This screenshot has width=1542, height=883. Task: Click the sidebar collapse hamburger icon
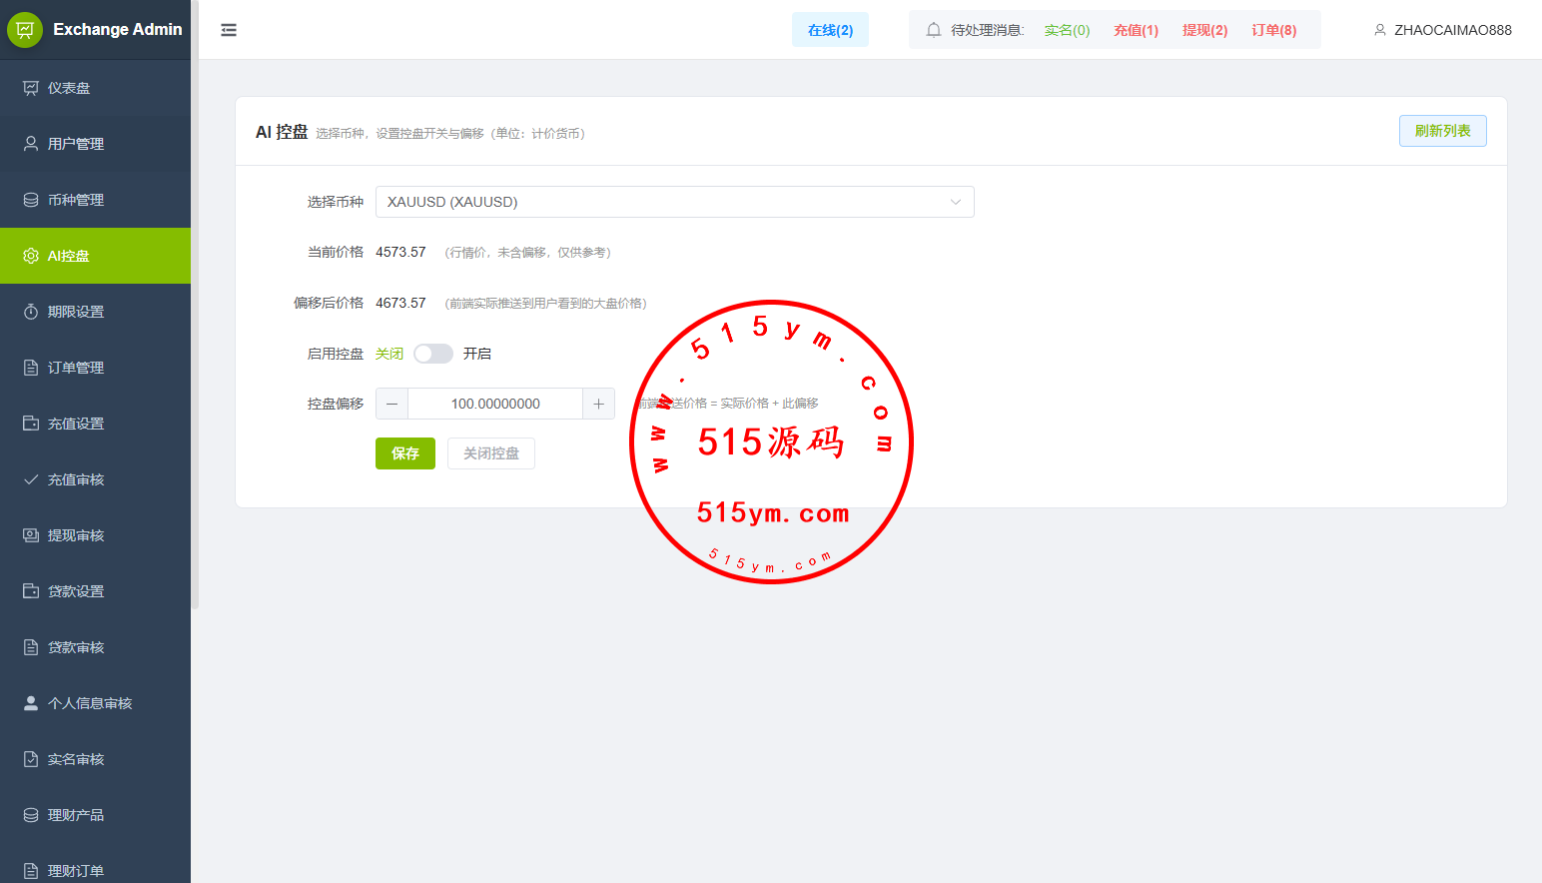[229, 30]
